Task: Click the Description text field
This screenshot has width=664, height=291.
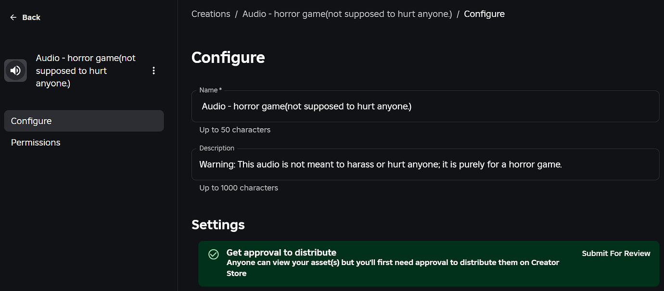Action: click(425, 164)
